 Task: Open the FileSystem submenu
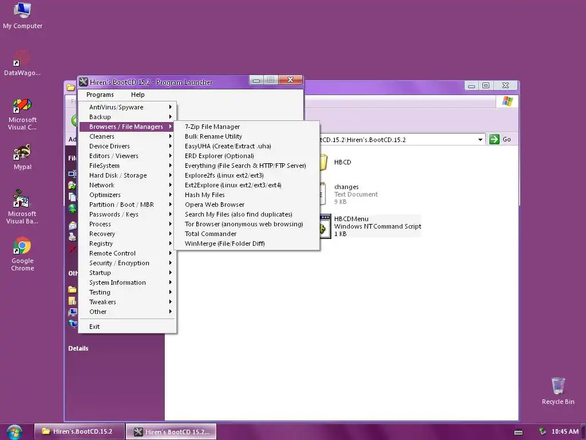pyautogui.click(x=127, y=166)
